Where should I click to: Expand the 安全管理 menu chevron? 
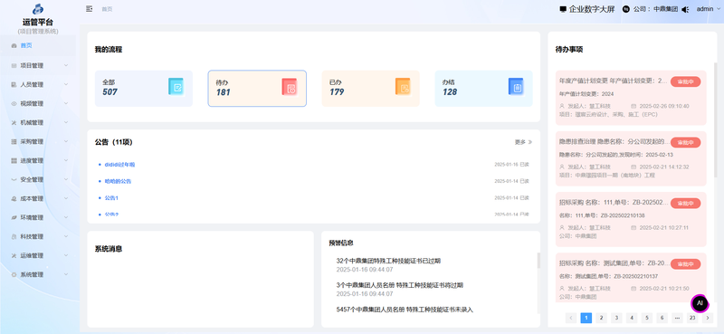point(66,180)
